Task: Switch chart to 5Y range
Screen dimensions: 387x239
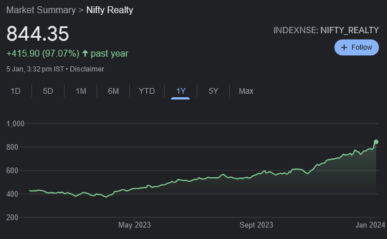Action: [213, 91]
